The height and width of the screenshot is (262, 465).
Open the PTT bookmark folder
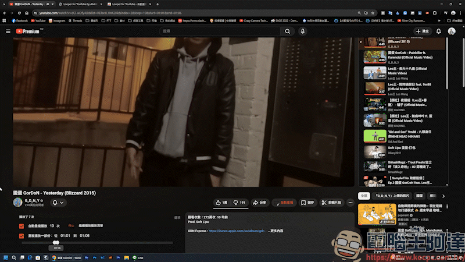coord(106,20)
